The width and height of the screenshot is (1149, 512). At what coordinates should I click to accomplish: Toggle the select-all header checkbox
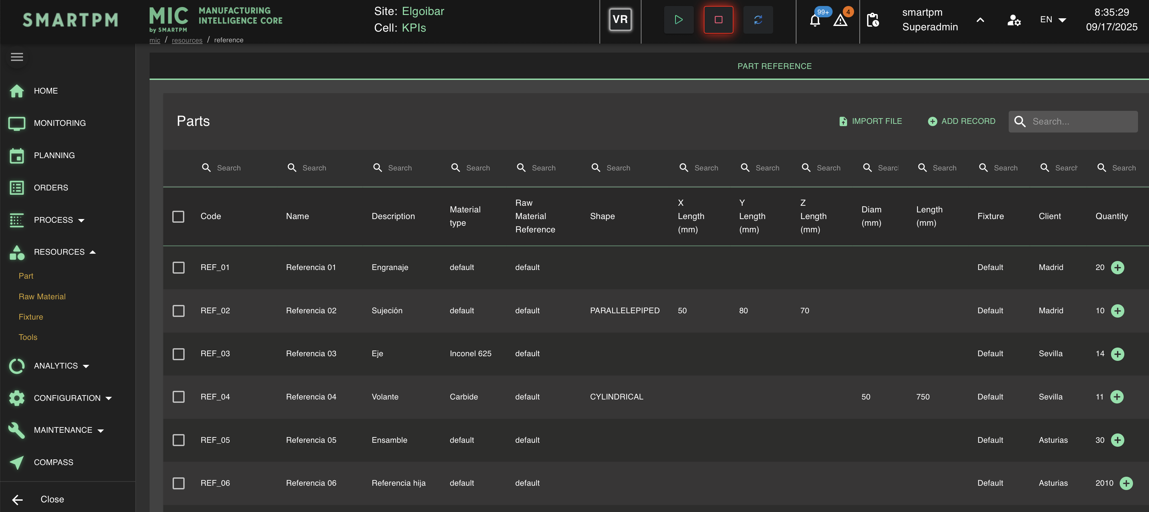tap(178, 217)
